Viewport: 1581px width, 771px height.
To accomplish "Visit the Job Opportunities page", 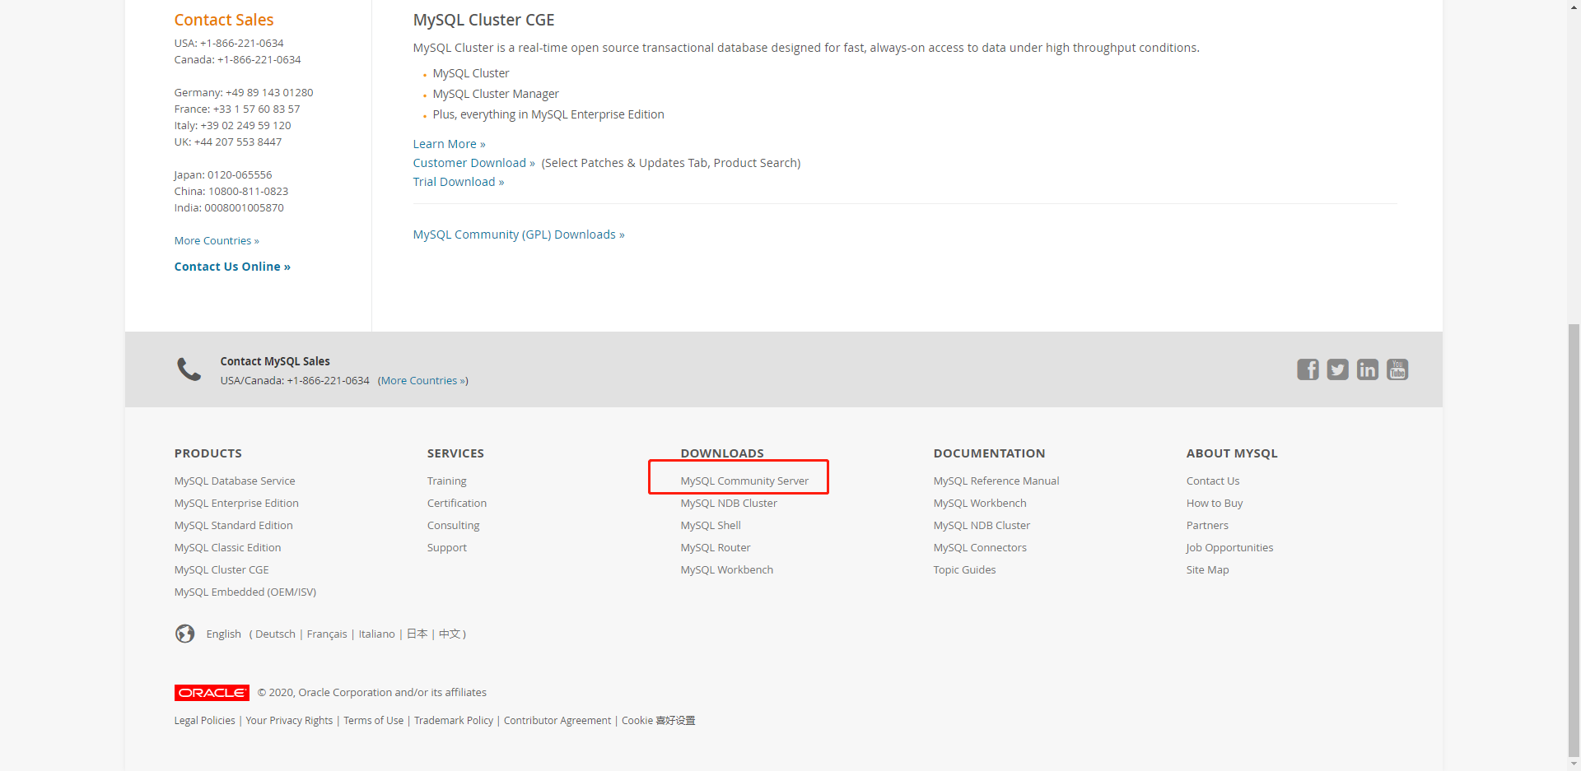I will (x=1229, y=548).
